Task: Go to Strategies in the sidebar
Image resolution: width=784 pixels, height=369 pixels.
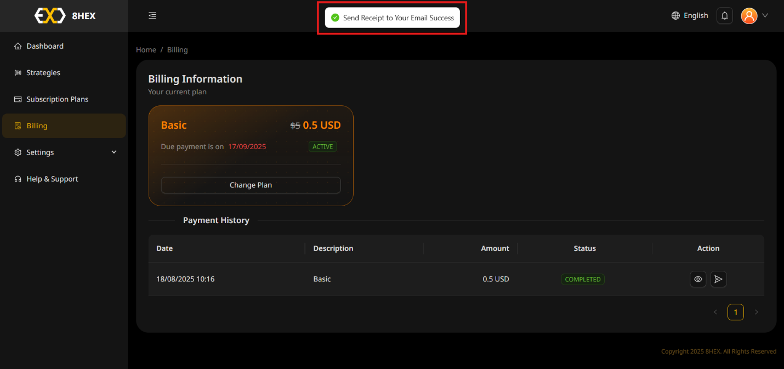Action: [43, 72]
